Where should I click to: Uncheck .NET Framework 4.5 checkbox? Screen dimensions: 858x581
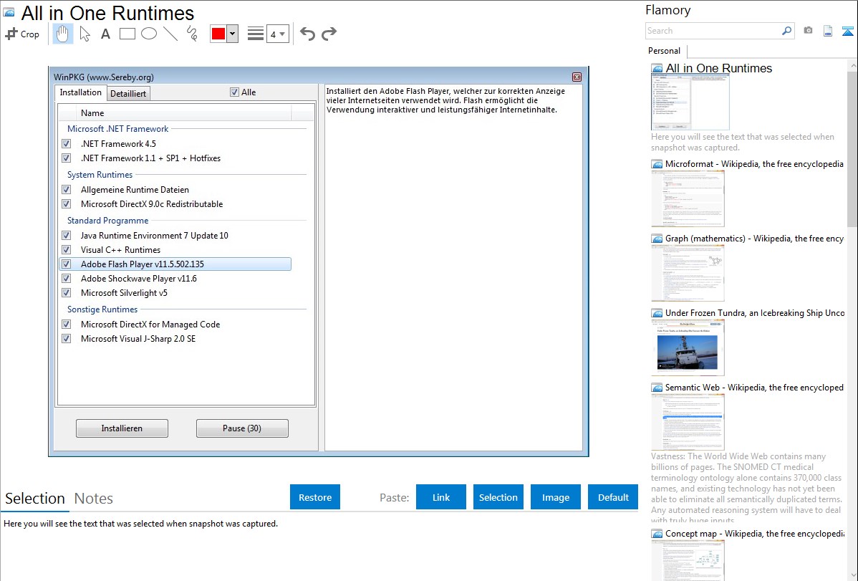tap(66, 144)
